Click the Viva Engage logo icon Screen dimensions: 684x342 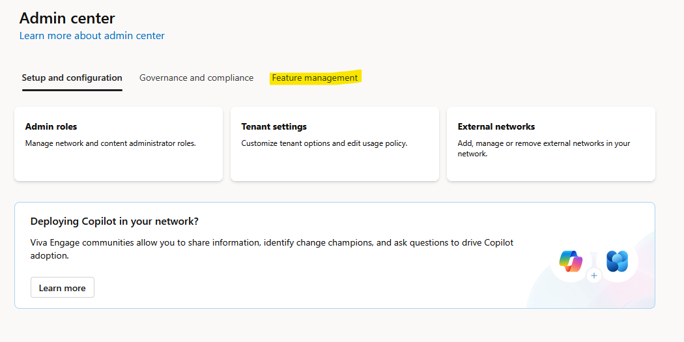coord(618,262)
